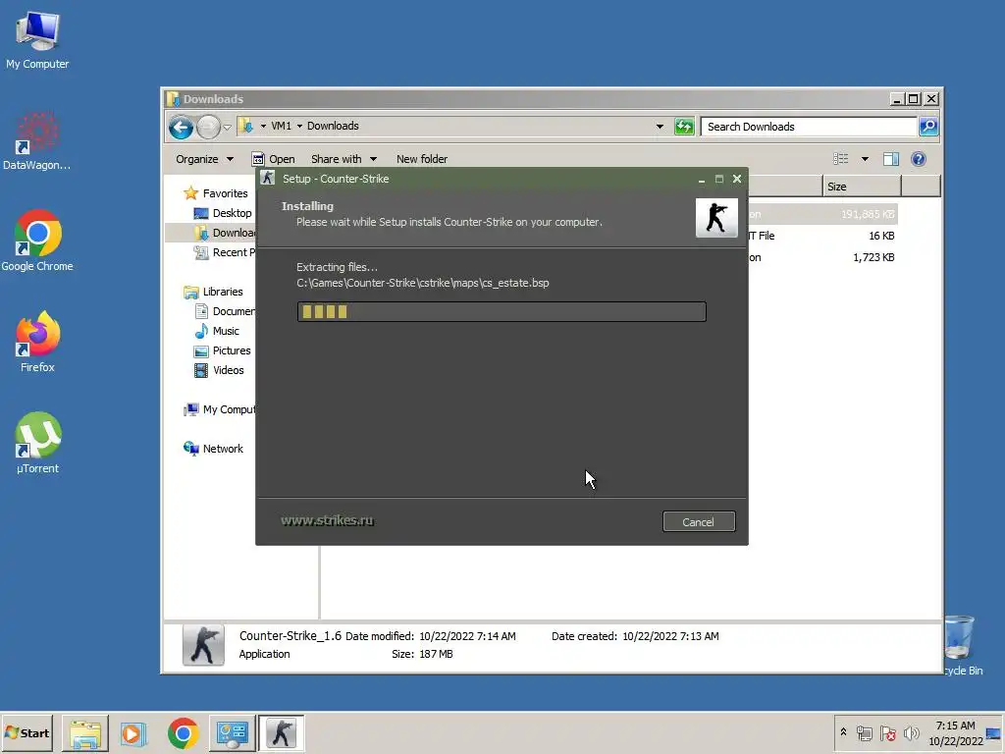The image size is (1005, 754).
Task: Click the forward navigation arrow in Downloads
Action: pos(208,127)
